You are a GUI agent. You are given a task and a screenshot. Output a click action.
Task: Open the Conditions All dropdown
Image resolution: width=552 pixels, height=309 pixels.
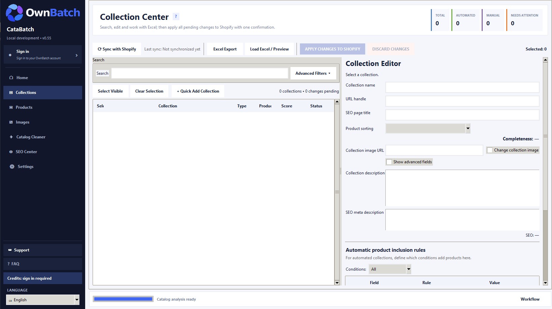[390, 269]
